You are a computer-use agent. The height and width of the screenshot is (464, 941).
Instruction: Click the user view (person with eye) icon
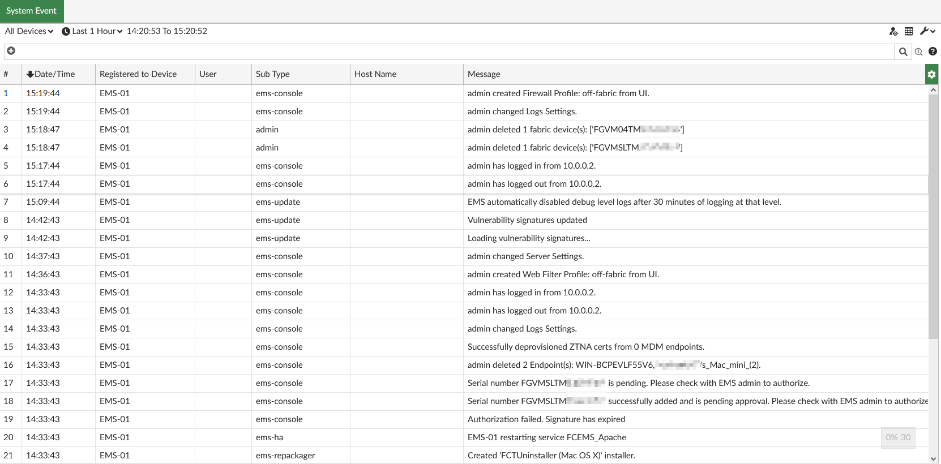coord(893,32)
